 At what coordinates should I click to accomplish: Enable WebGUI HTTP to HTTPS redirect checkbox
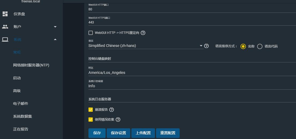pos(91,33)
